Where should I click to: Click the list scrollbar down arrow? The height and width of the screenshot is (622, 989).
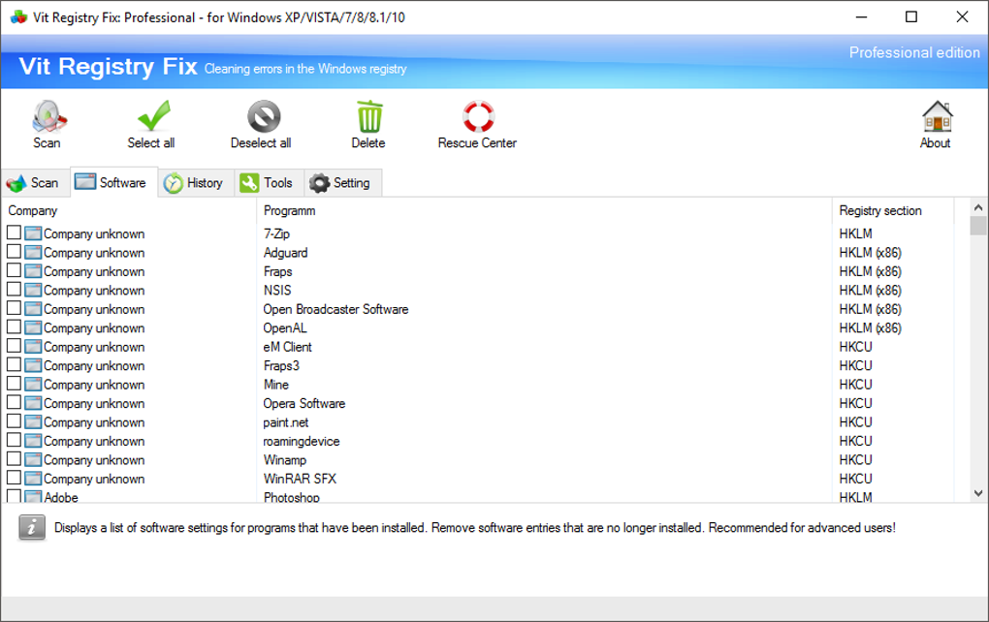pyautogui.click(x=978, y=493)
